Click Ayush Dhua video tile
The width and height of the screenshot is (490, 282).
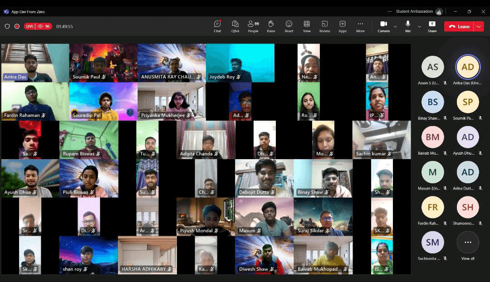(x=30, y=178)
